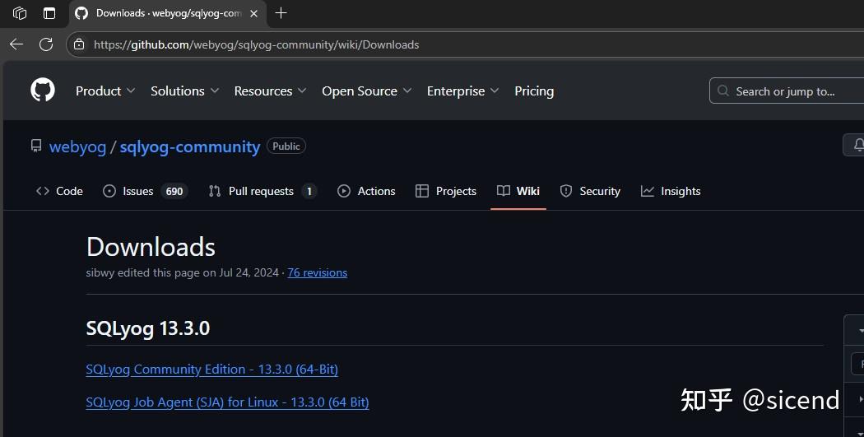The width and height of the screenshot is (864, 437).
Task: Expand the Open Source dropdown menu
Action: click(366, 91)
